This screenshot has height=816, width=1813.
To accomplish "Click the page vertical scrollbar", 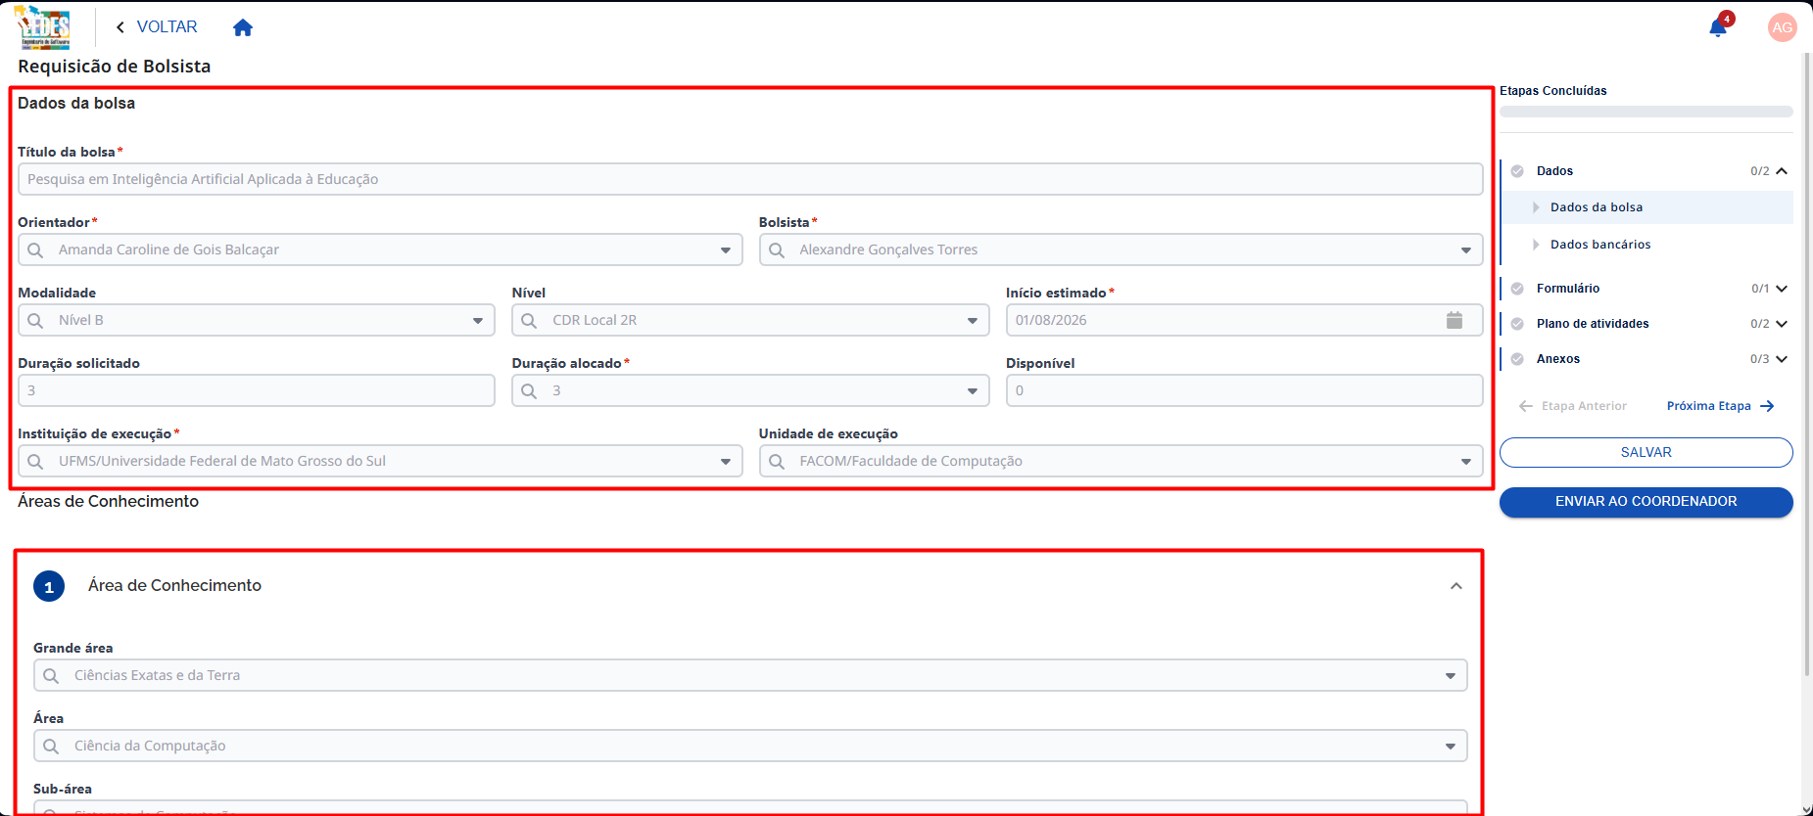I will click(x=1807, y=364).
